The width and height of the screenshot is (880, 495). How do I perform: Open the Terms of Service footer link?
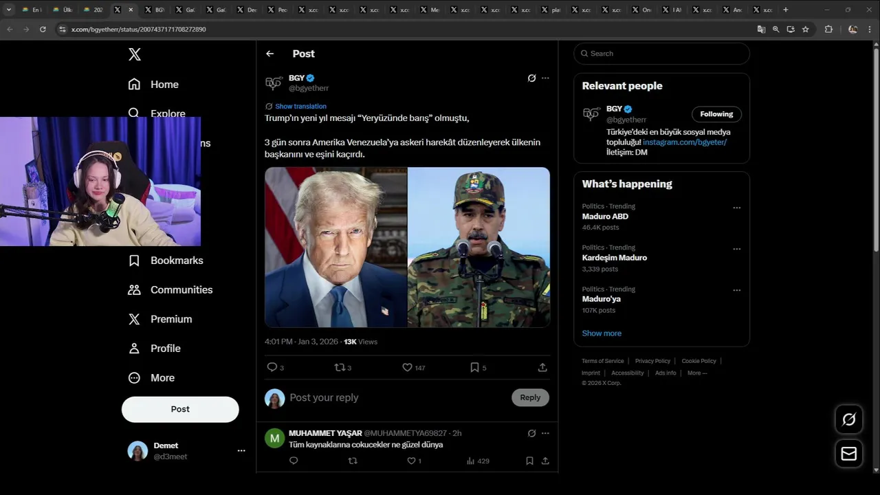[x=603, y=361]
